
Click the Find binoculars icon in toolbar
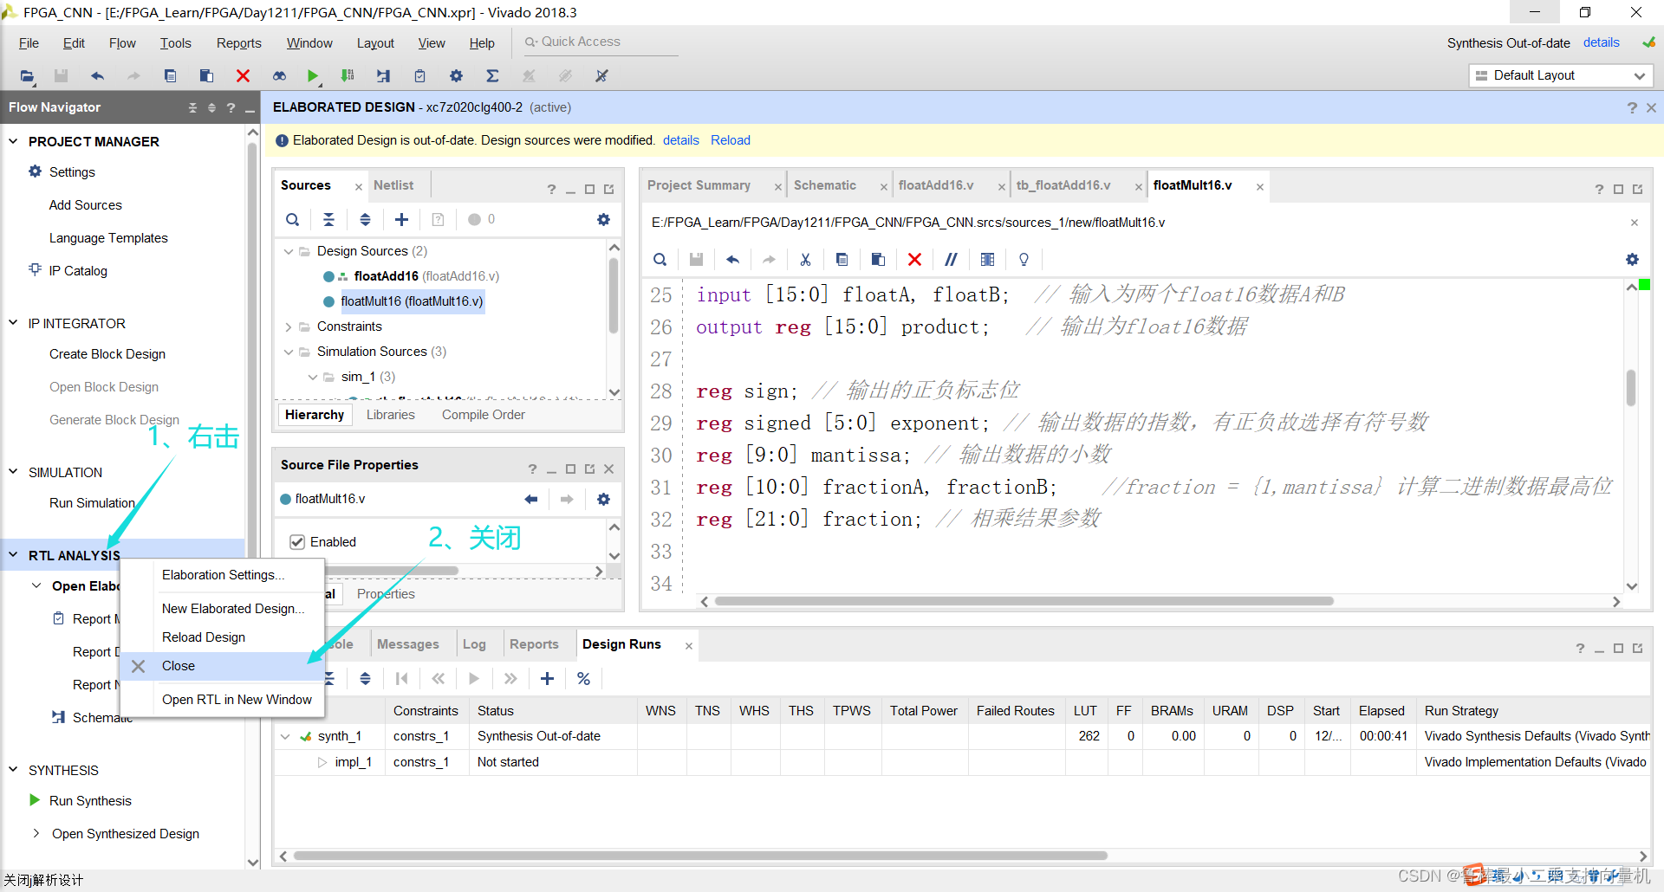279,76
